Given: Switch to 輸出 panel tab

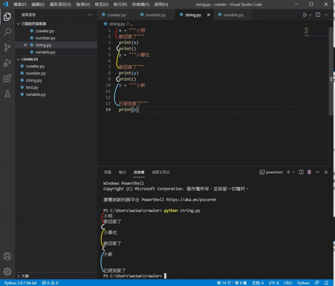Looking at the screenshot, I should point(122,172).
